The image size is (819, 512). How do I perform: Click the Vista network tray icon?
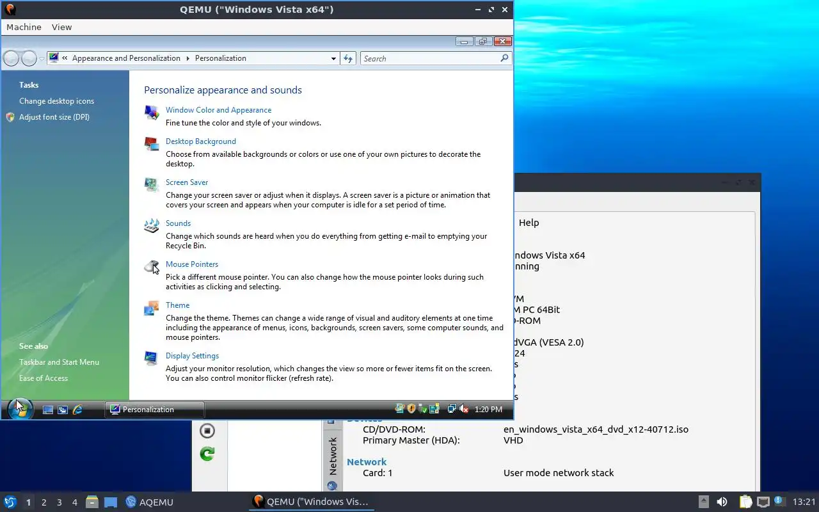452,409
